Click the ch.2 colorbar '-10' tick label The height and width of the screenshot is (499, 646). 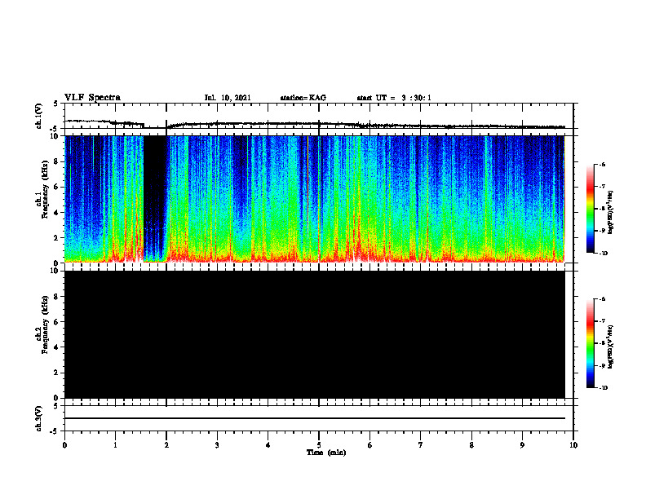point(603,387)
